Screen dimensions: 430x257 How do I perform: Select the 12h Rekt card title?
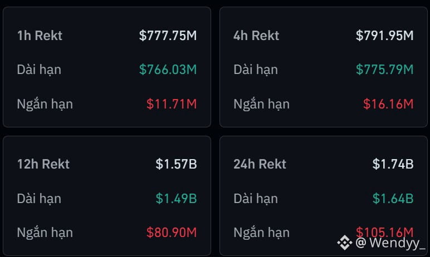click(x=43, y=164)
